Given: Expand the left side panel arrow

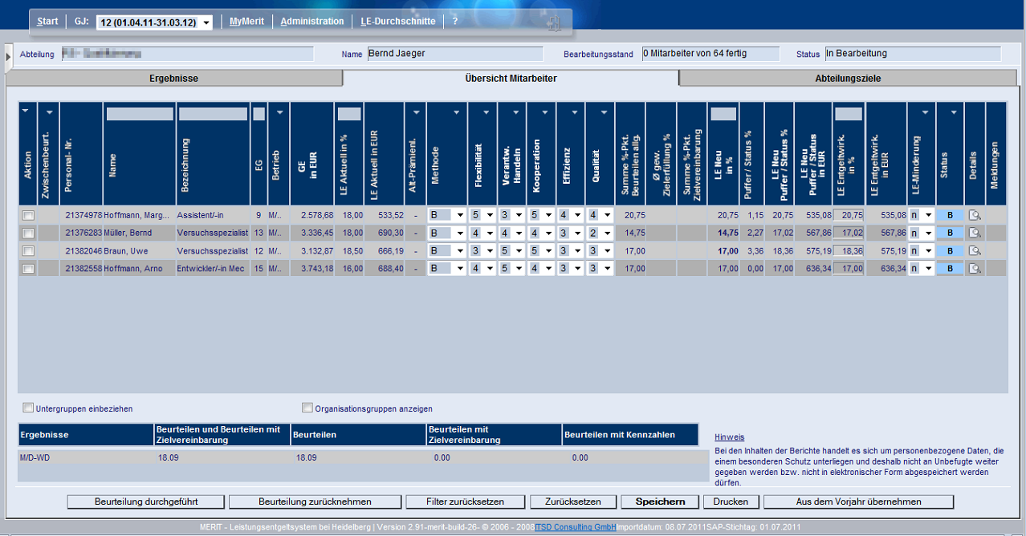Looking at the screenshot, I should click(x=8, y=56).
